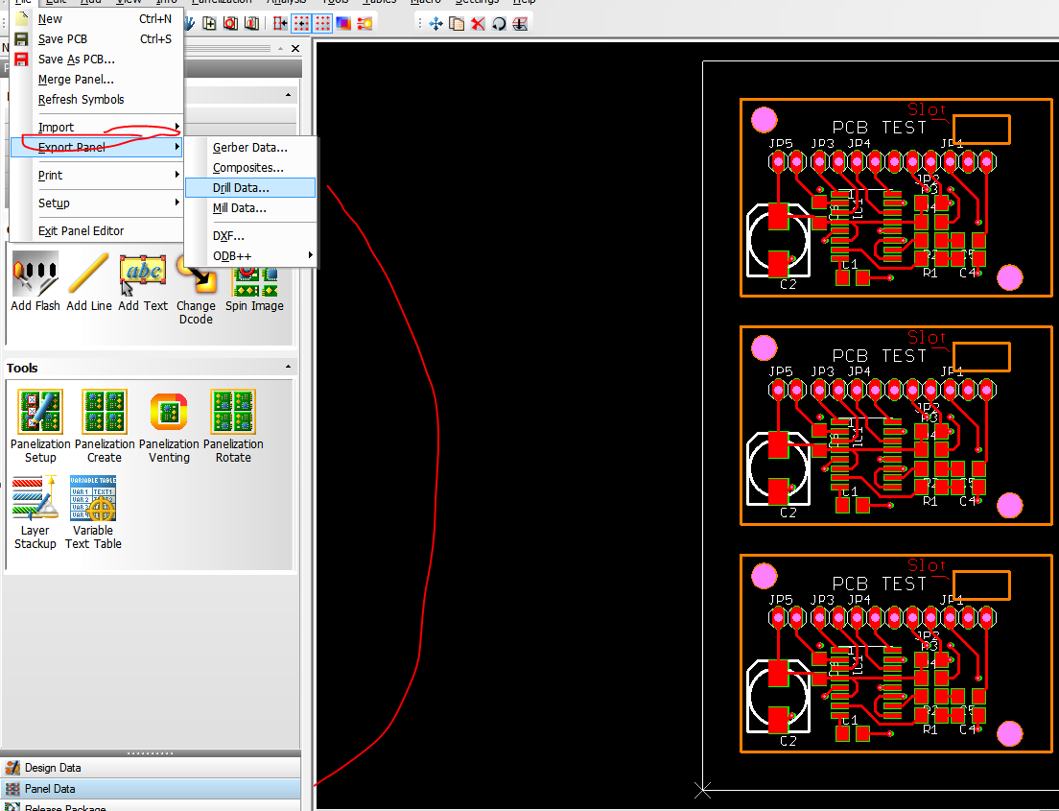1059x811 pixels.
Task: Click the PCB TEST text on top board
Action: (x=879, y=128)
